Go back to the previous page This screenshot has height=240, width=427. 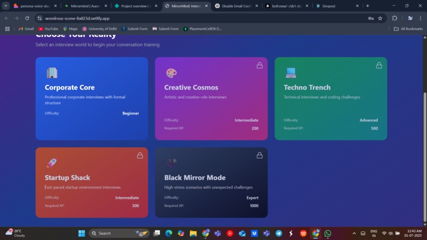6,18
